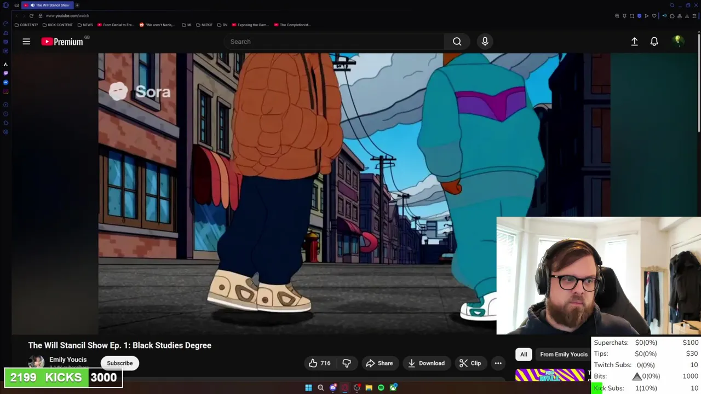Open browser easy setup menu icon
The height and width of the screenshot is (394, 701).
(694, 16)
